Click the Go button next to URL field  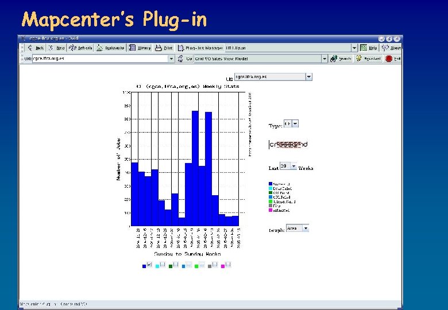pos(184,59)
